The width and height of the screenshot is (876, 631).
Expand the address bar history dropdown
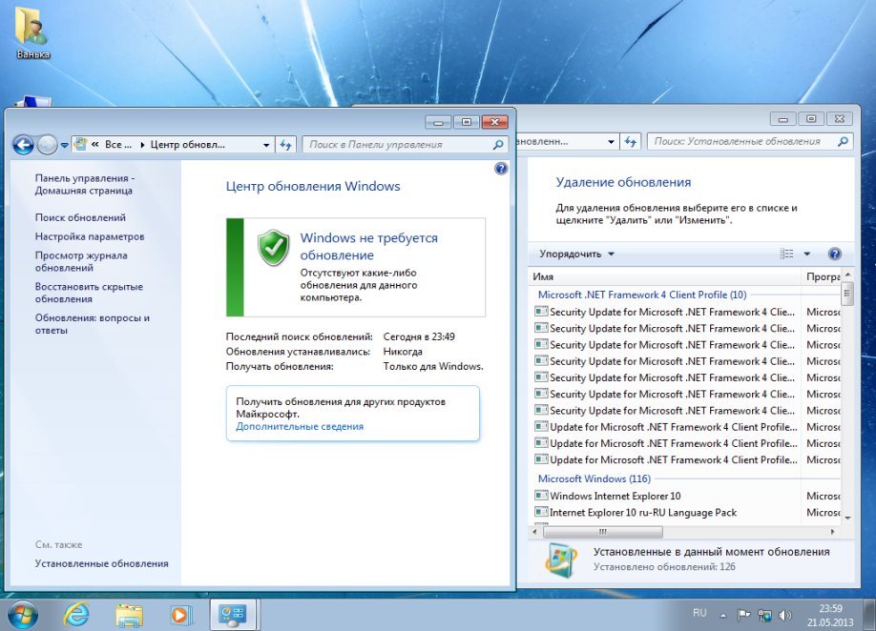(x=266, y=145)
